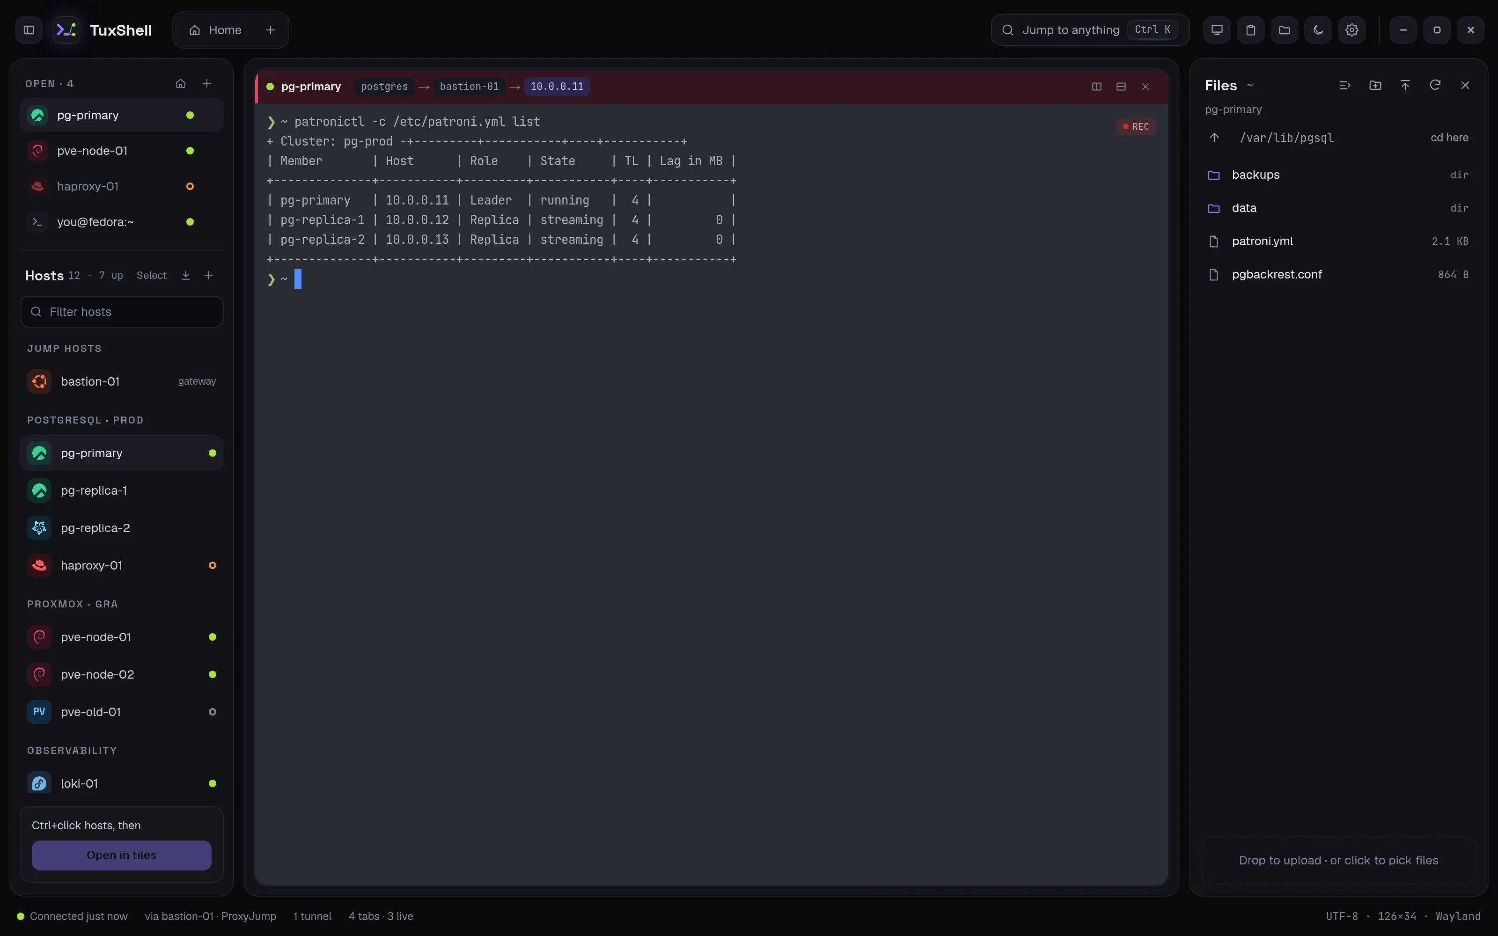The height and width of the screenshot is (936, 1498).
Task: Focus the Filter hosts input field
Action: [x=121, y=311]
